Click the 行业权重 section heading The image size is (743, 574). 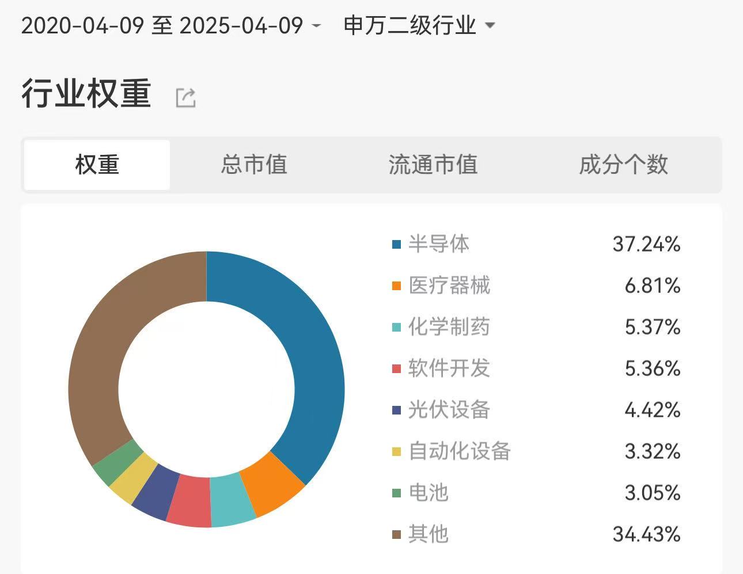[86, 94]
